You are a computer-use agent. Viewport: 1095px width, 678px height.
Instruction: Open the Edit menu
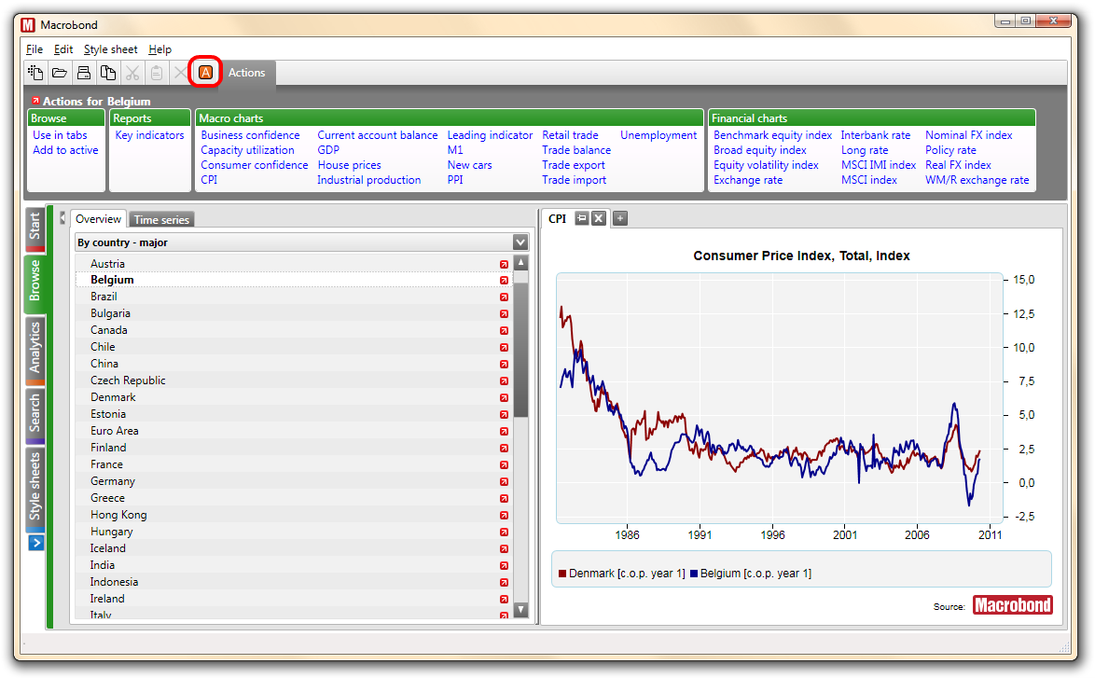click(62, 48)
